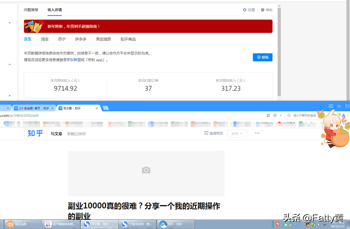Screen dimensions: 350x229
Task: Open the three-dot more options menu
Action: point(257,133)
